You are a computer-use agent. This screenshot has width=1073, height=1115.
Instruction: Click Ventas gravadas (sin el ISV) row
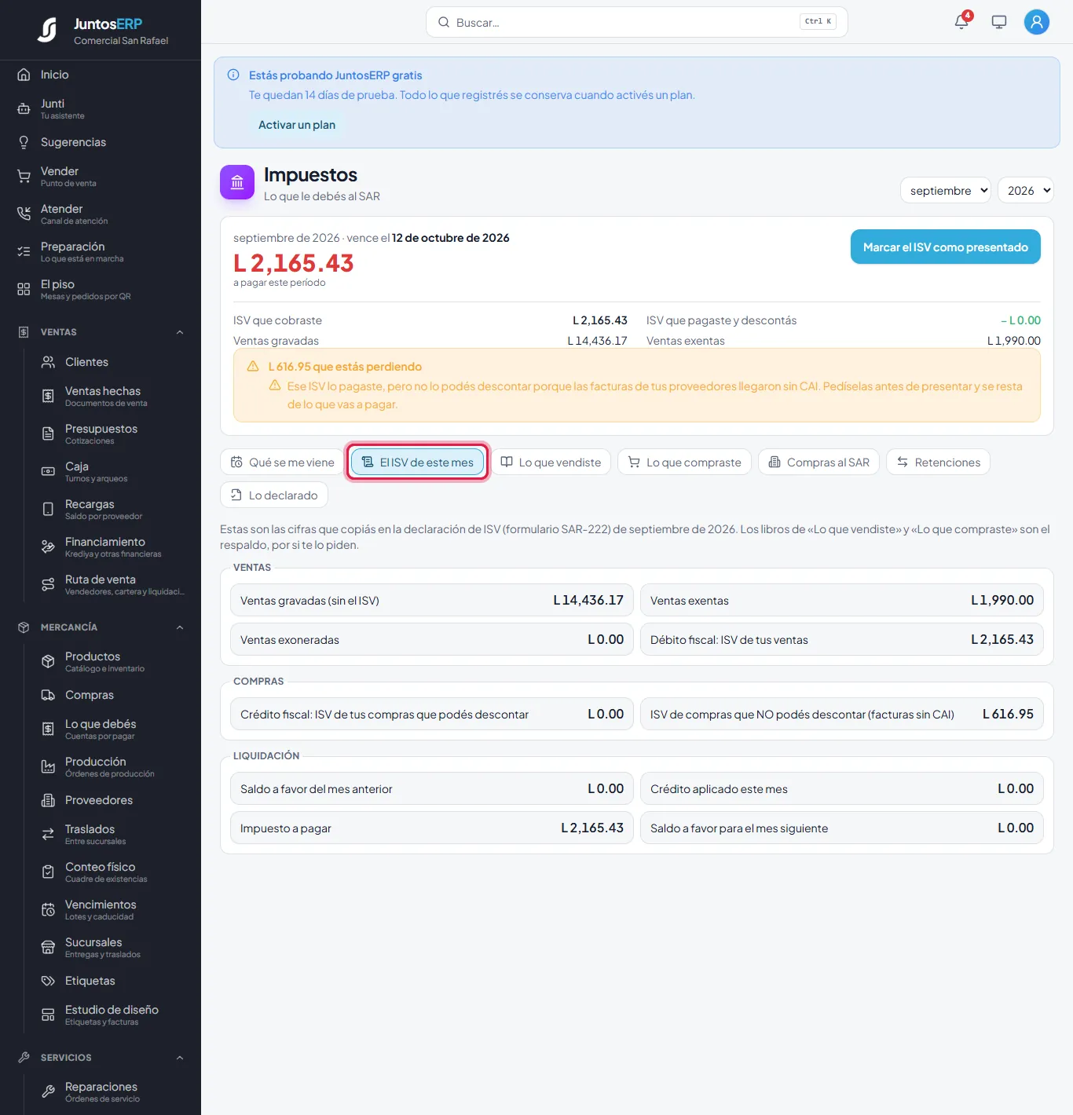tap(431, 600)
